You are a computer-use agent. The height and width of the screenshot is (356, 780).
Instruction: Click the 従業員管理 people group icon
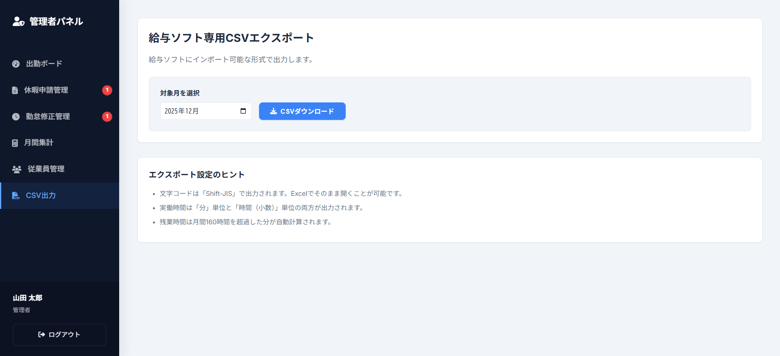[x=17, y=169]
